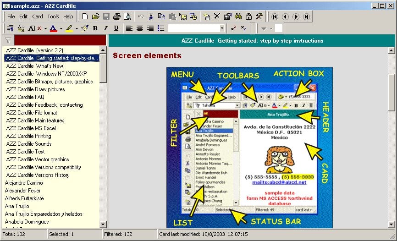The image size is (397, 241).
Task: Select 'AZZ Cardfile What's New' card
Action: point(35,66)
